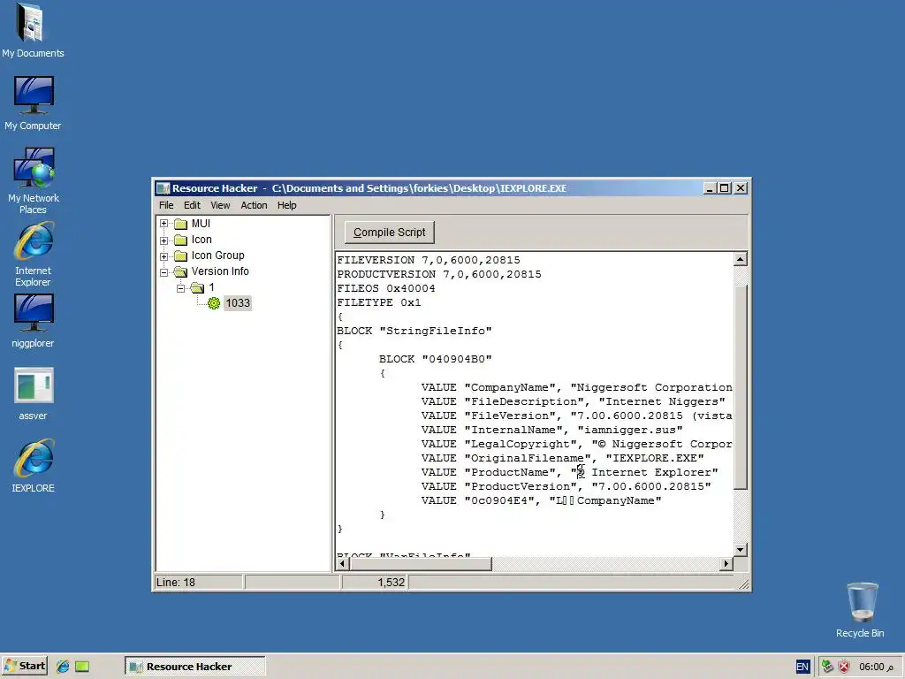
Task: Click the Compile Script button
Action: tap(390, 233)
